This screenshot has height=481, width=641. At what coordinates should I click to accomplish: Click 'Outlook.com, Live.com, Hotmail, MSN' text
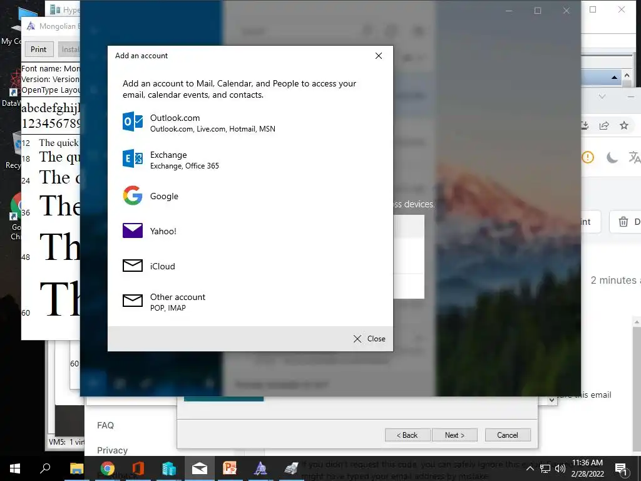pos(213,129)
